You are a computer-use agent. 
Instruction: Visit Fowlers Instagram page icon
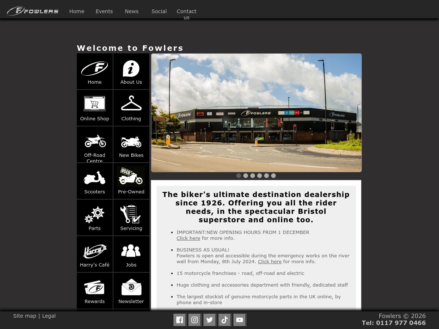[x=195, y=320]
